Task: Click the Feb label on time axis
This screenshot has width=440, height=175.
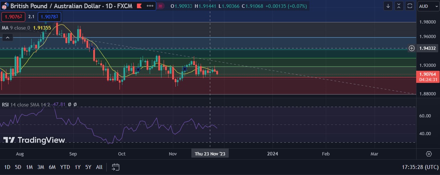Action: [326, 154]
